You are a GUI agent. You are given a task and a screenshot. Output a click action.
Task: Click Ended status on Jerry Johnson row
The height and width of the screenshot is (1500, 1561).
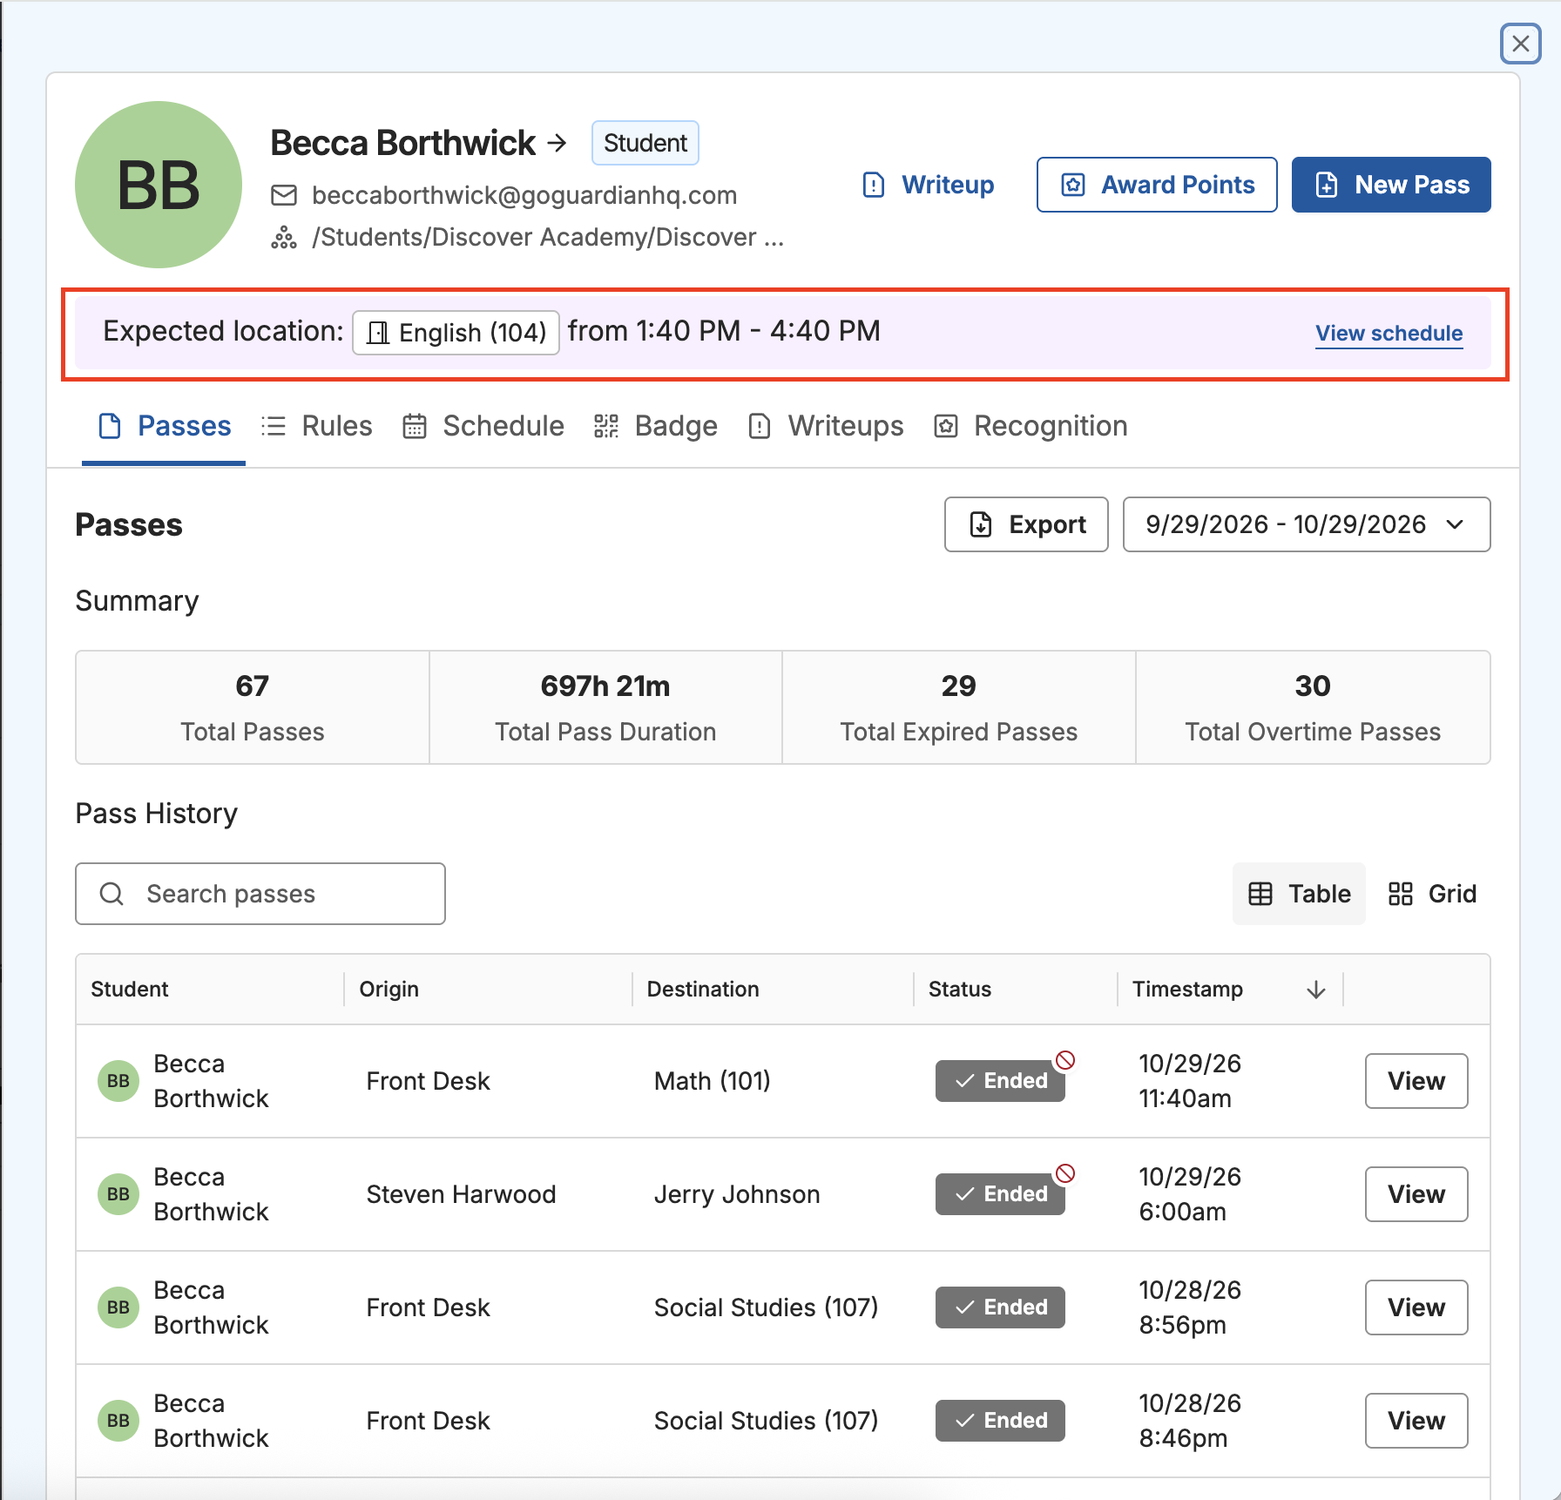click(x=1000, y=1194)
